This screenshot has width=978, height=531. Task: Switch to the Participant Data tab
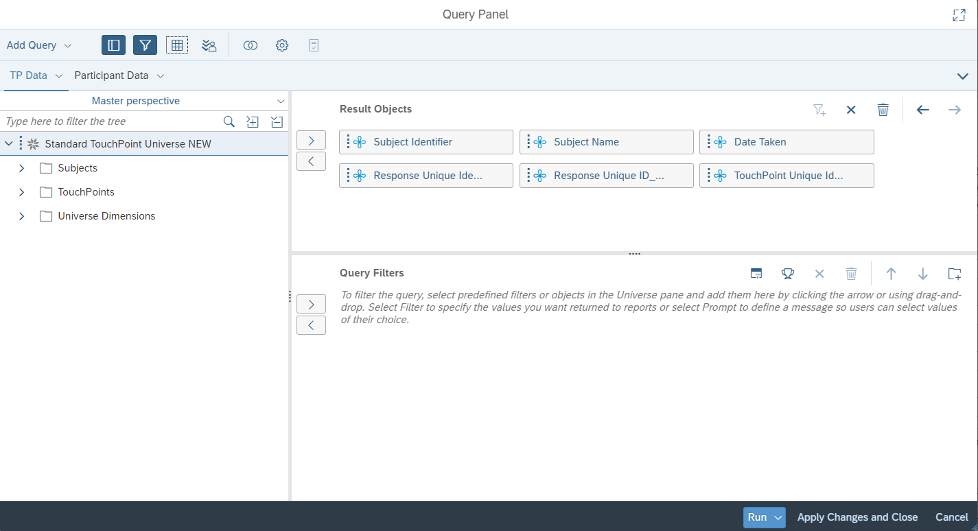(x=111, y=75)
